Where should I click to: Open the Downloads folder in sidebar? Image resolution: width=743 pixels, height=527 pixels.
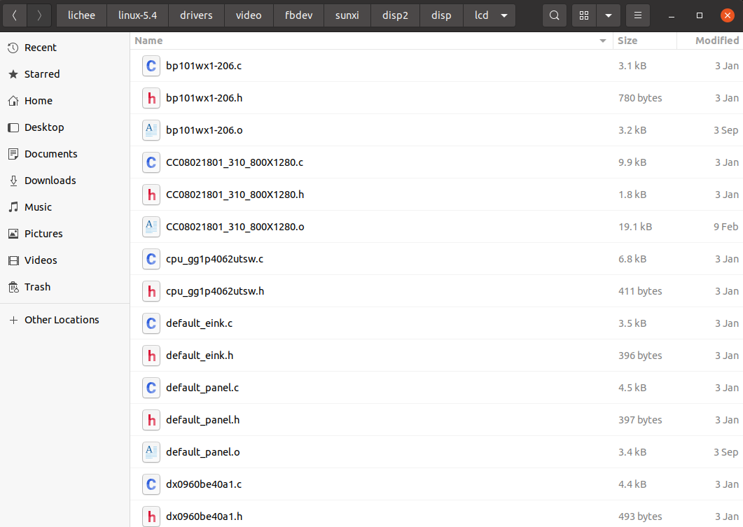(x=50, y=181)
